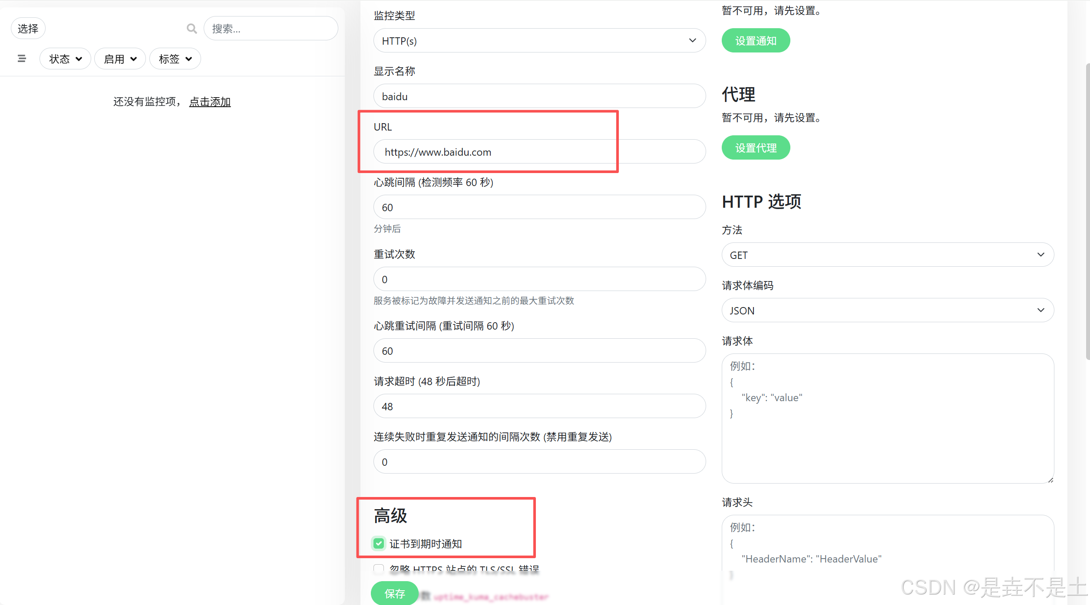1090x605 pixels.
Task: Open the 请求体编码 JSON dropdown
Action: tap(888, 311)
